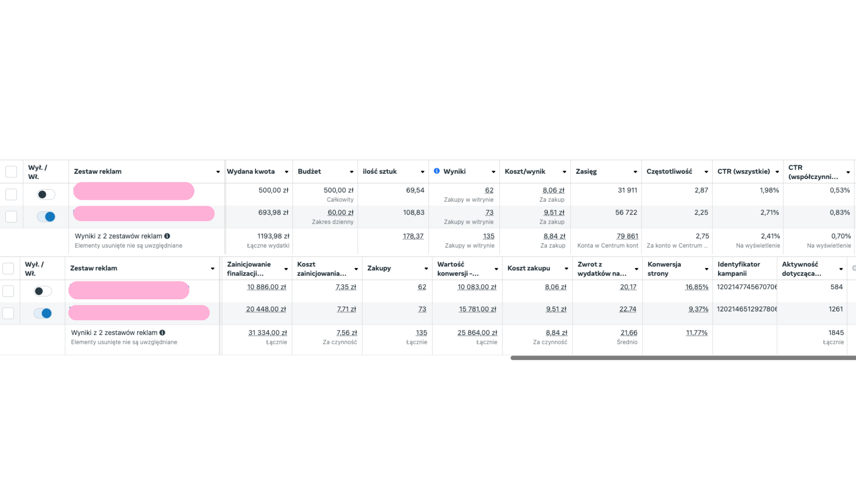Click info icon next to upper 'Wyniki z 2 zestawów reklam'
856x481 pixels.
click(167, 236)
